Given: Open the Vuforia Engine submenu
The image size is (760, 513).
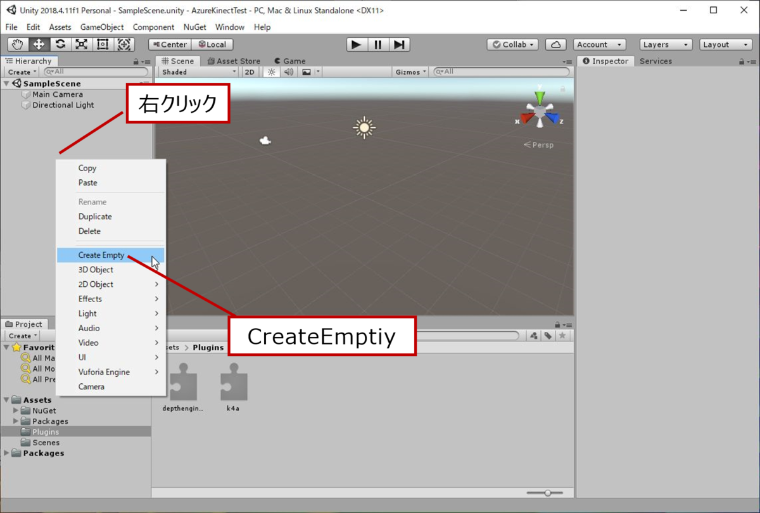Looking at the screenshot, I should (x=111, y=372).
